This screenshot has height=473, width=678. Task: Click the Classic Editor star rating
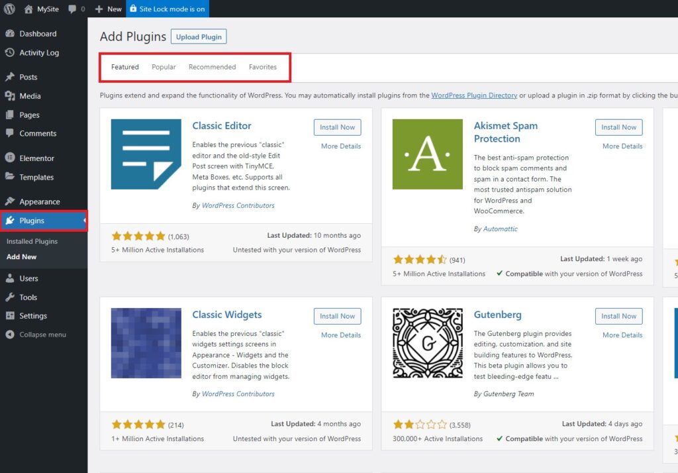pyautogui.click(x=138, y=236)
